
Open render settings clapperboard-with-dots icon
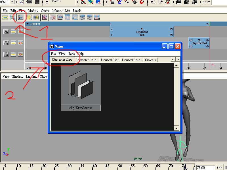coord(195,2)
